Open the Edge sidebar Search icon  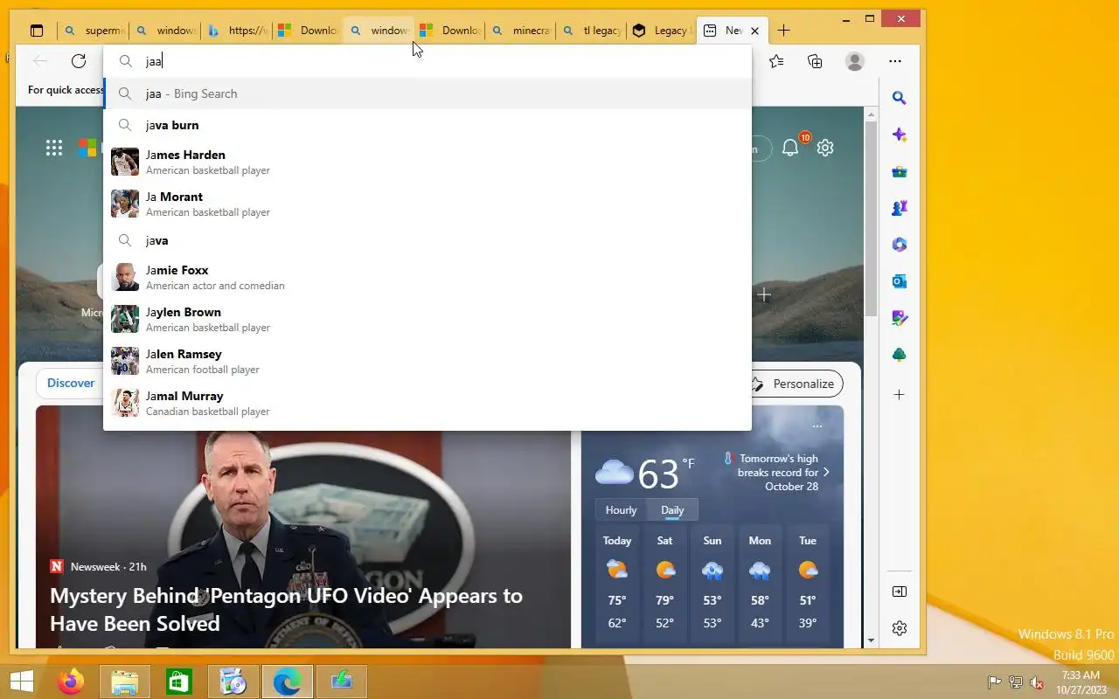point(899,98)
